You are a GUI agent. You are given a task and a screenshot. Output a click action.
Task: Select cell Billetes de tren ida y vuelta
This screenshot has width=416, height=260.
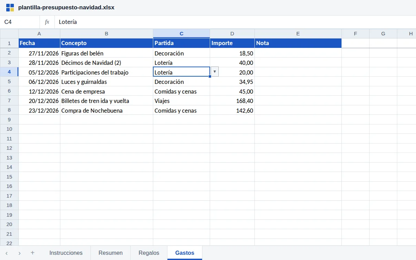(x=106, y=101)
